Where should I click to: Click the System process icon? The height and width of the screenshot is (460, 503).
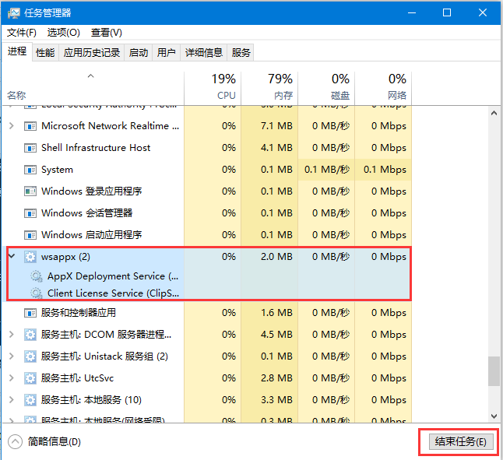pos(30,170)
